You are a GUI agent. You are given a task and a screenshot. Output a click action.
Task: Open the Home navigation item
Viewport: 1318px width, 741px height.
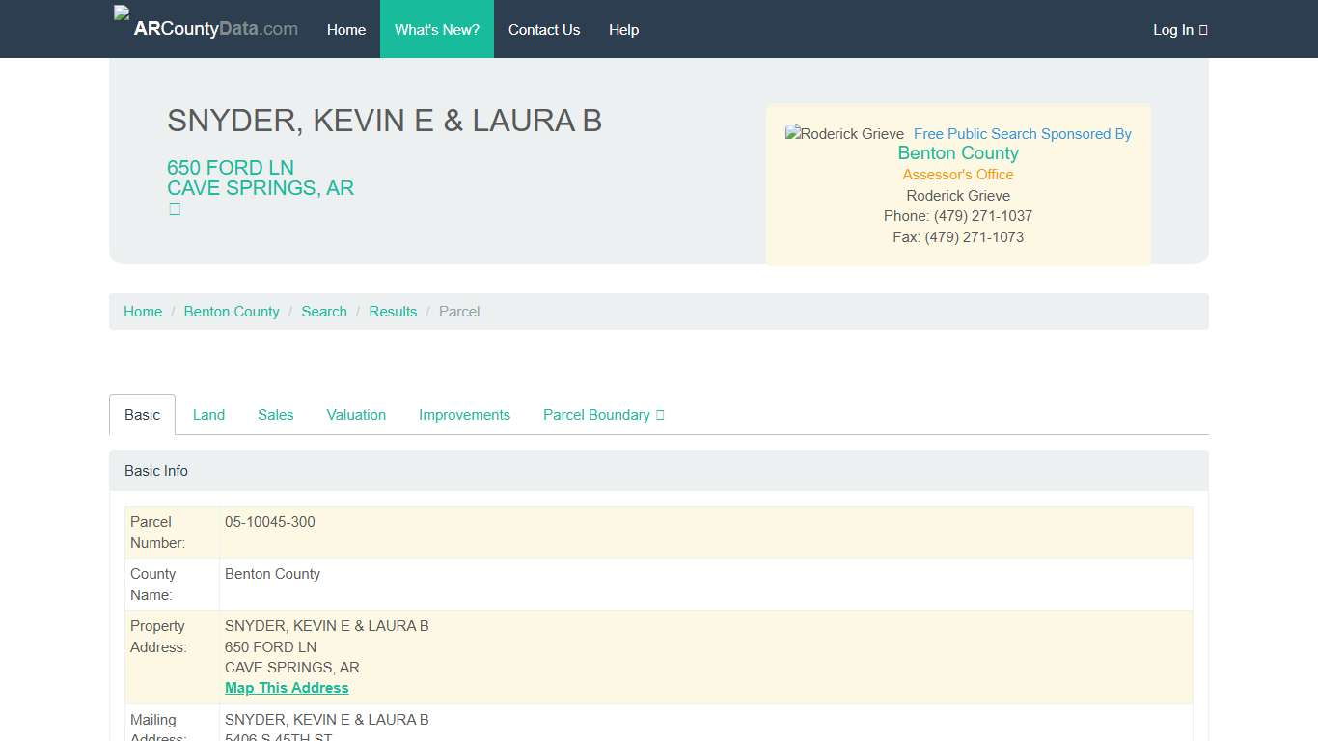(345, 30)
